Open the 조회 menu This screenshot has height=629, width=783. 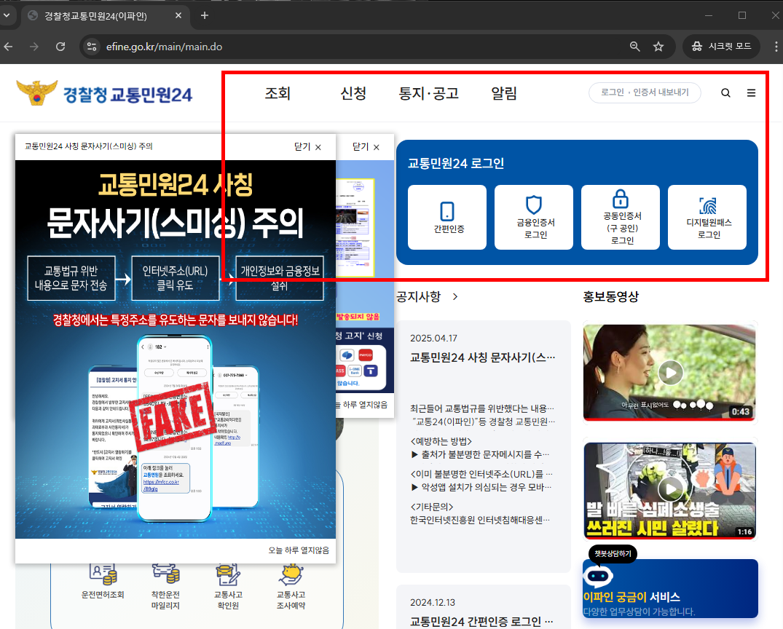click(278, 92)
